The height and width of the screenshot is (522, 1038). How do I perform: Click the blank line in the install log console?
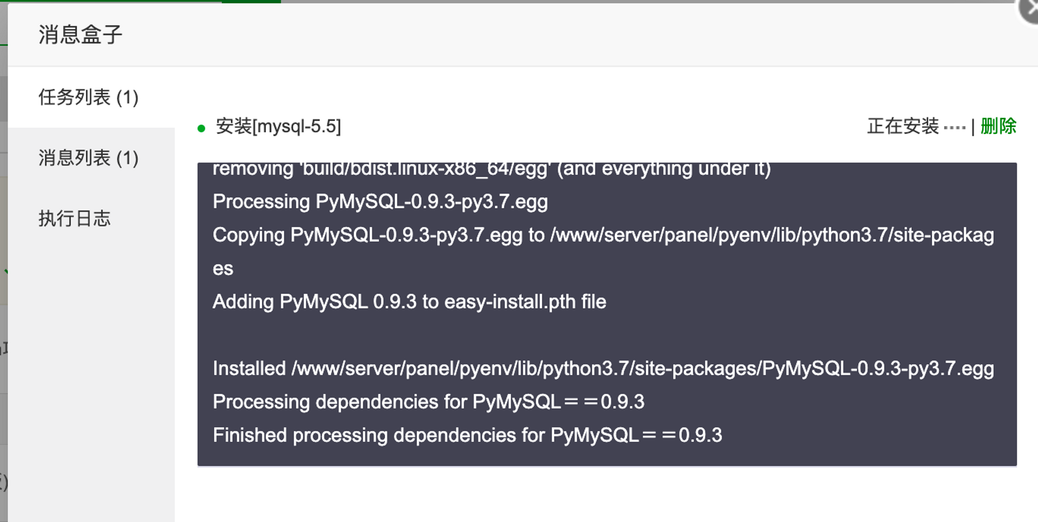point(606,335)
